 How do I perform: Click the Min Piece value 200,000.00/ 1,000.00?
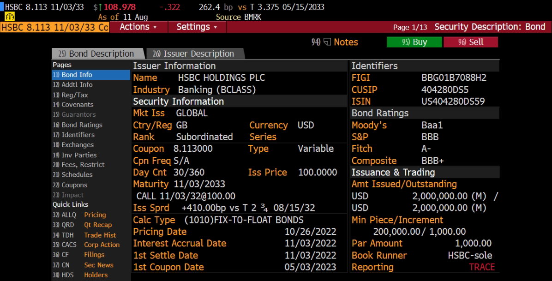pos(419,232)
